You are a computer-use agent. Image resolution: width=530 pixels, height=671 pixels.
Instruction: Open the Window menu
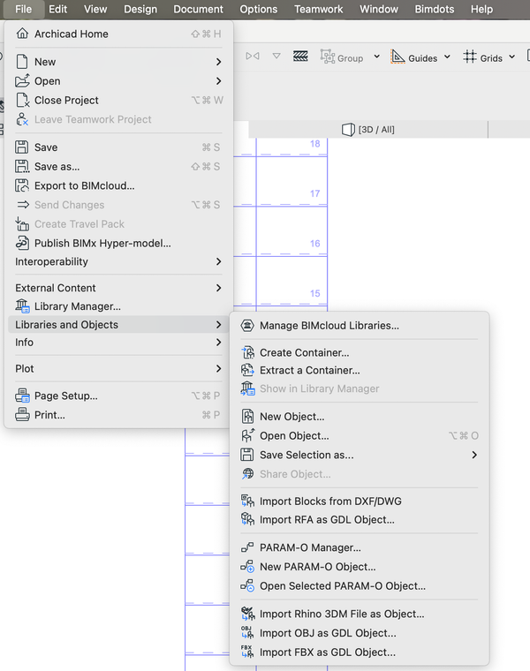pyautogui.click(x=379, y=9)
